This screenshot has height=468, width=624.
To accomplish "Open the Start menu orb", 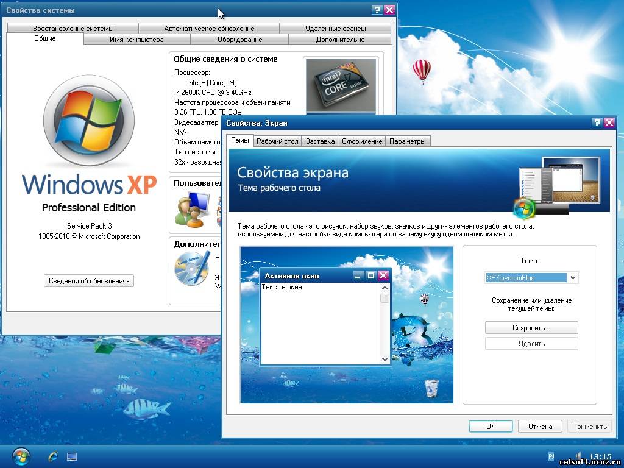I will point(21,456).
